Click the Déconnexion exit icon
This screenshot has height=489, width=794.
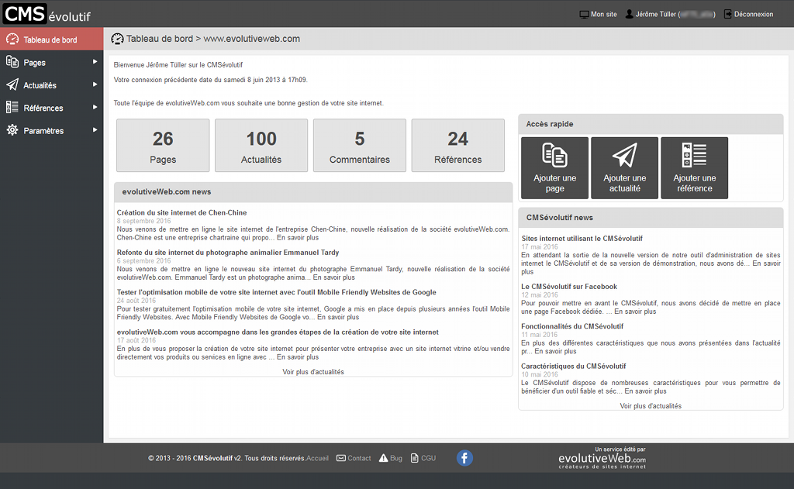pyautogui.click(x=727, y=14)
